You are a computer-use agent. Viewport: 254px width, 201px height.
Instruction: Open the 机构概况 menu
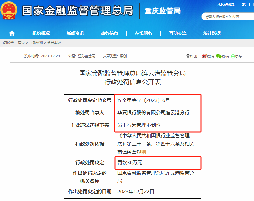(41, 34)
